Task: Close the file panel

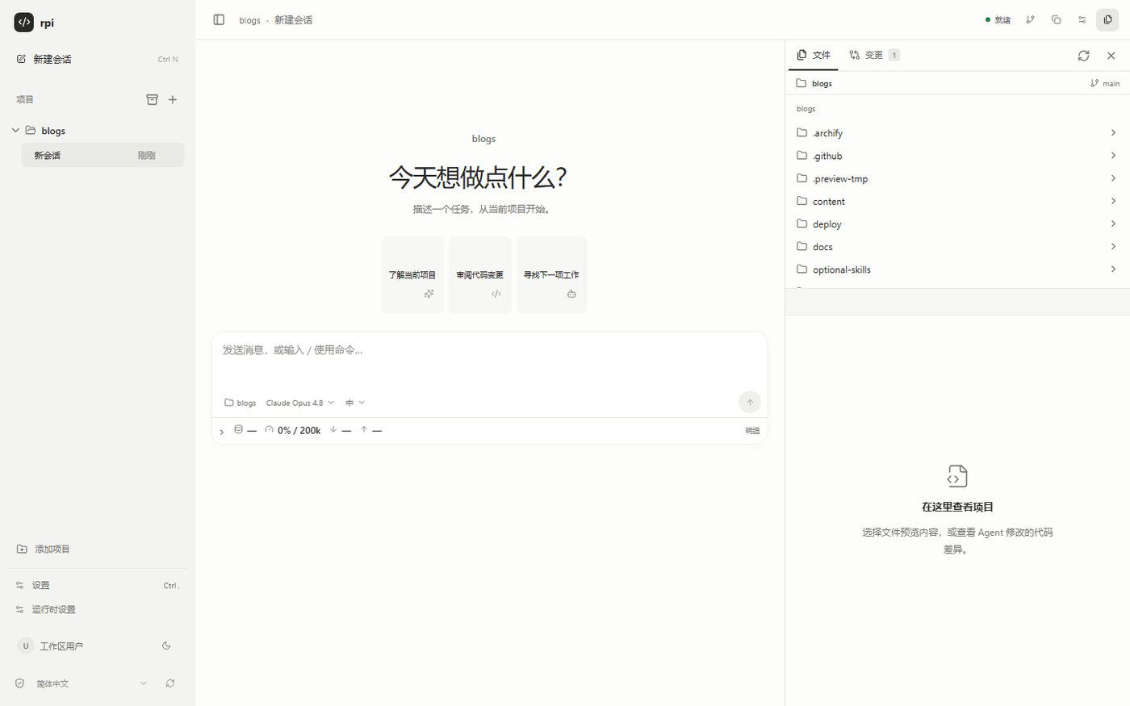Action: (1111, 56)
